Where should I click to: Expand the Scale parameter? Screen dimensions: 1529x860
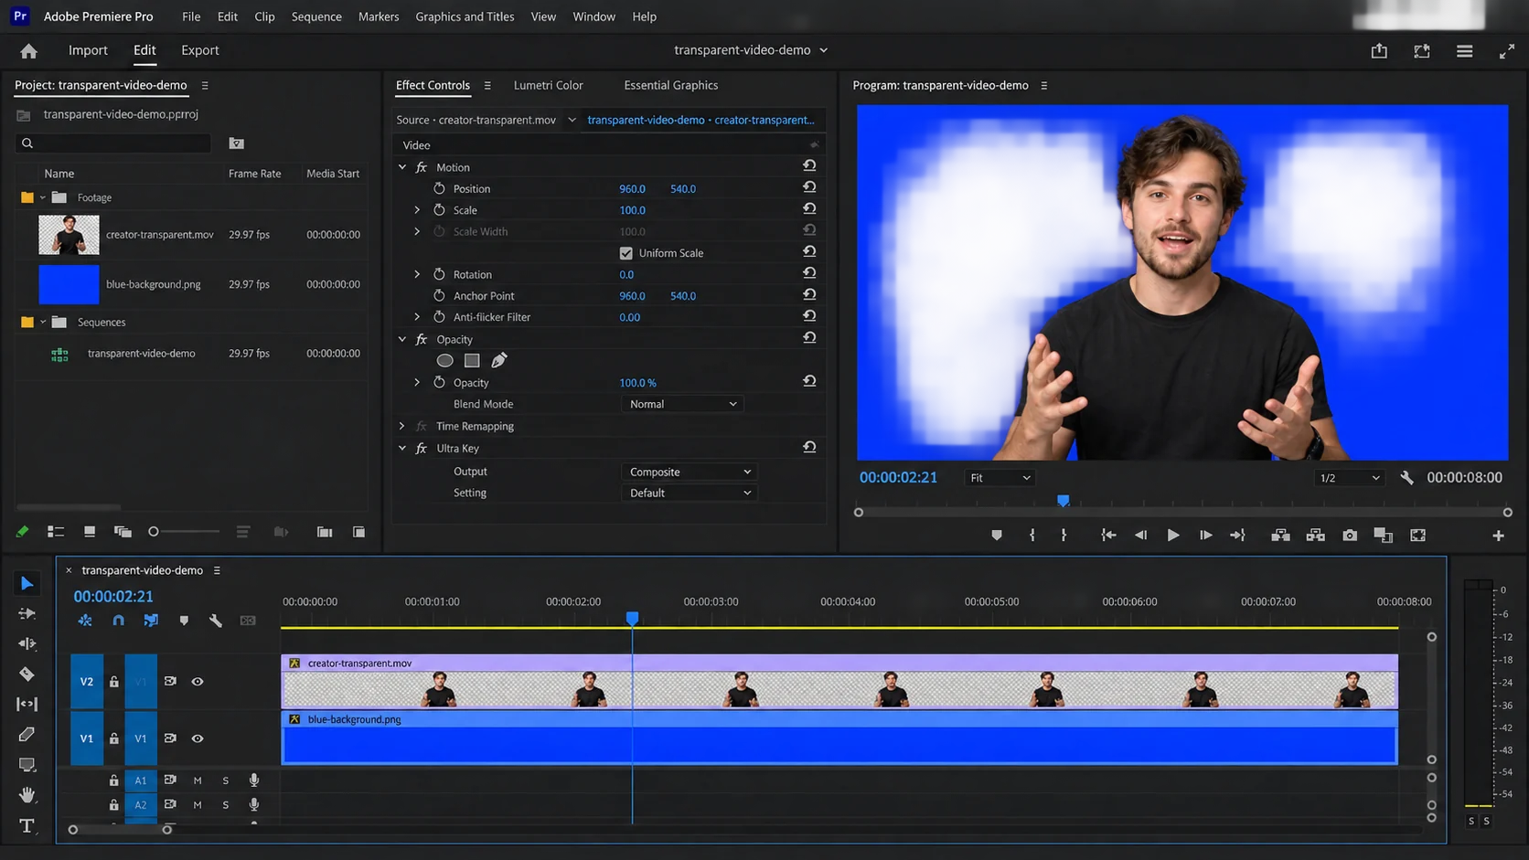[417, 210]
